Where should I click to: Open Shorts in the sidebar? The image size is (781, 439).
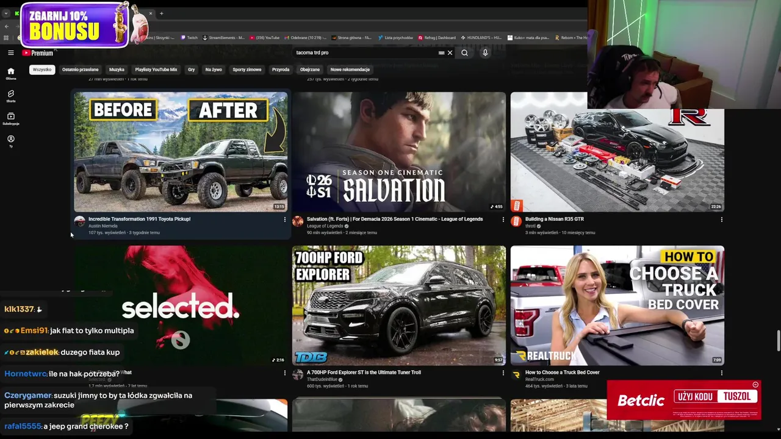click(10, 96)
